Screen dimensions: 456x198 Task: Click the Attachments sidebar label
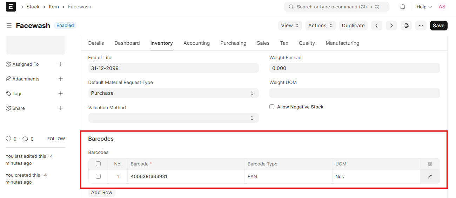tap(26, 79)
